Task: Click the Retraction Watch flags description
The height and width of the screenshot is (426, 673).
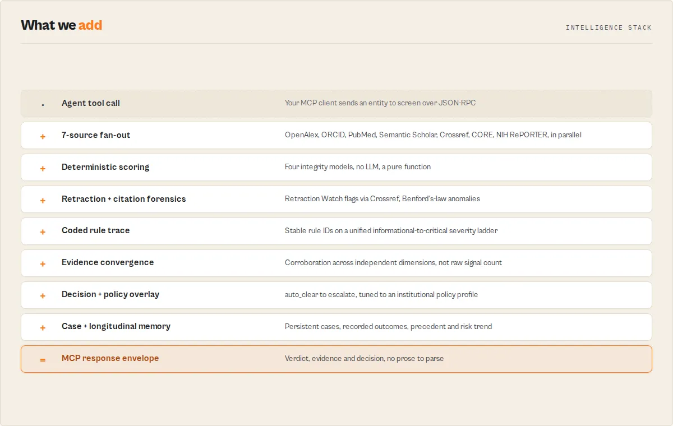Action: pyautogui.click(x=382, y=199)
